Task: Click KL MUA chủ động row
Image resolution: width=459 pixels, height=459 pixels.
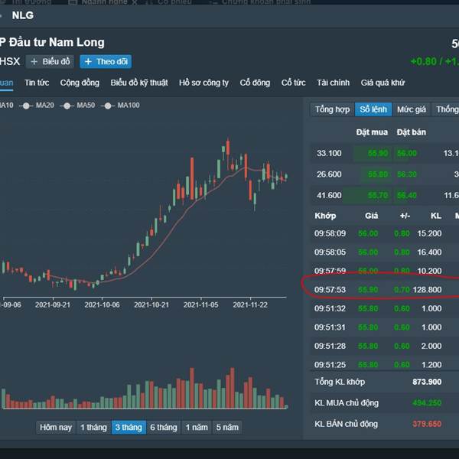Action: pos(385,403)
